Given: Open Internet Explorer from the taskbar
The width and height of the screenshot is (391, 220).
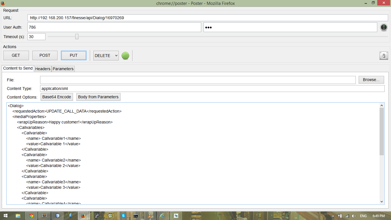Looking at the screenshot, I should coord(163,216).
